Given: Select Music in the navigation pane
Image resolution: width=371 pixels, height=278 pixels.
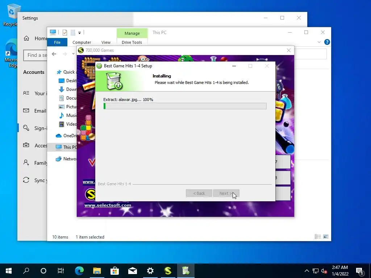Looking at the screenshot, I should pos(67,115).
